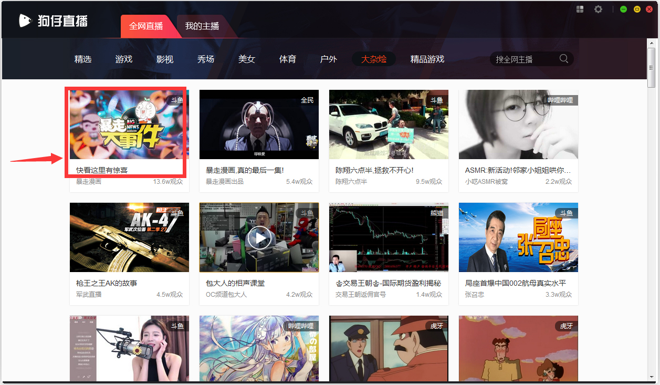Switch to 全网直播 tab
Viewport: 660px width, 385px height.
coord(146,26)
